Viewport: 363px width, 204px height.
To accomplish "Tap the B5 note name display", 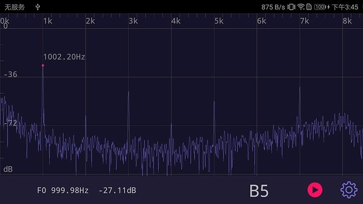I will pos(259,191).
